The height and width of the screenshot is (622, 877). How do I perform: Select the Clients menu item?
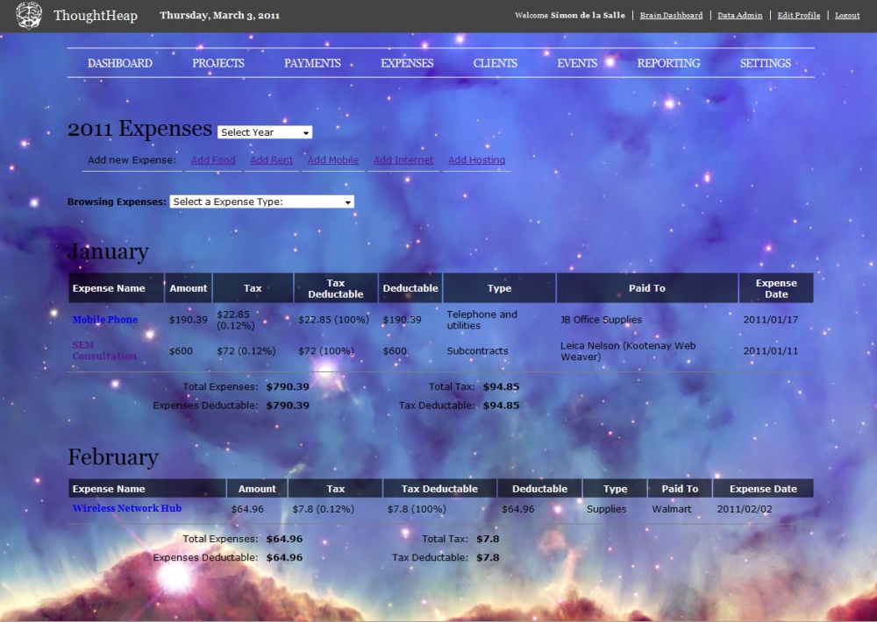pos(496,63)
